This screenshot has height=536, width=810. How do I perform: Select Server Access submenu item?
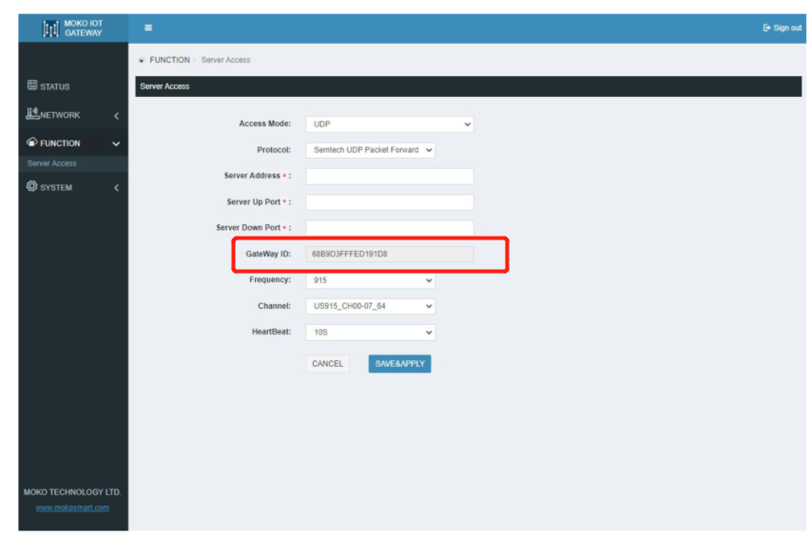pyautogui.click(x=52, y=163)
